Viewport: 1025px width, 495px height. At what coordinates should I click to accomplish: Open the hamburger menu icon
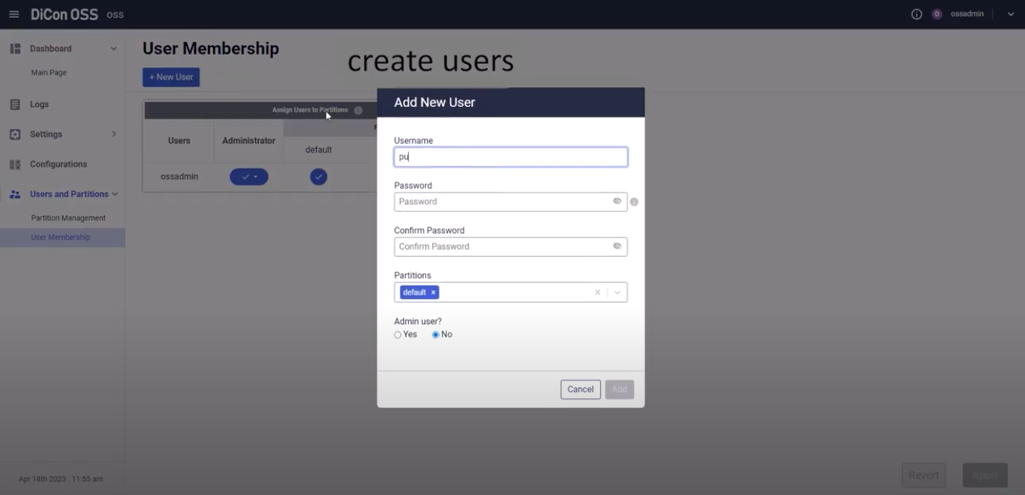tap(14, 15)
